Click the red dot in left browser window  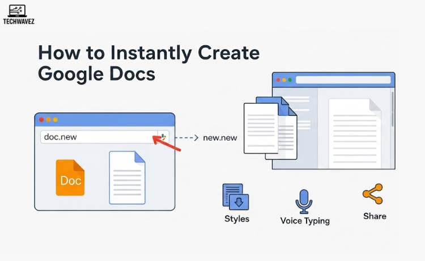click(41, 120)
